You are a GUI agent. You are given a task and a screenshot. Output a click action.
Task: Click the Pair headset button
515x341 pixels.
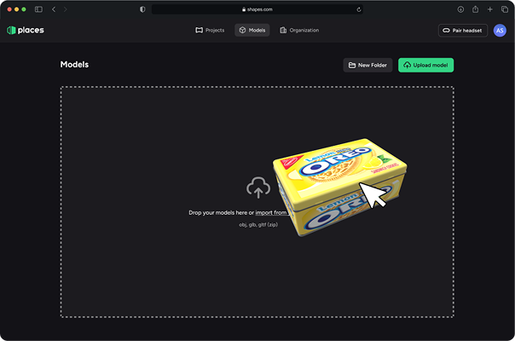click(x=463, y=31)
